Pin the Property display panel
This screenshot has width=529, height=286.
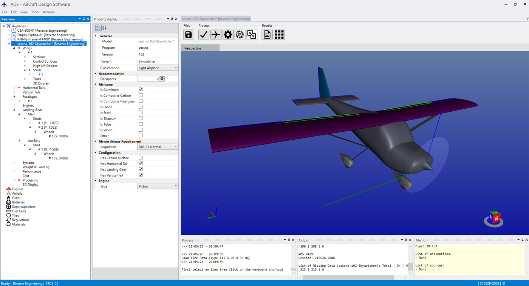(172, 19)
